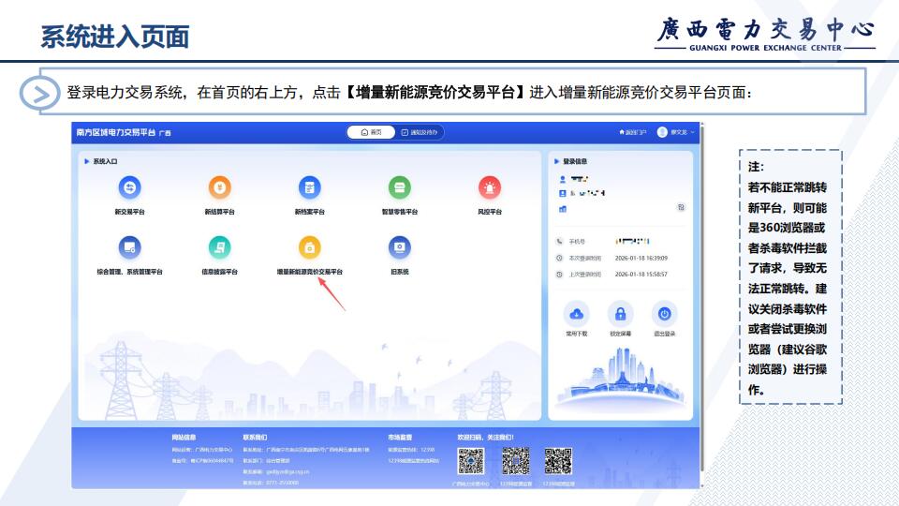Open the 风控平台 alarm icon
Screen dimensions: 899x506
point(490,188)
